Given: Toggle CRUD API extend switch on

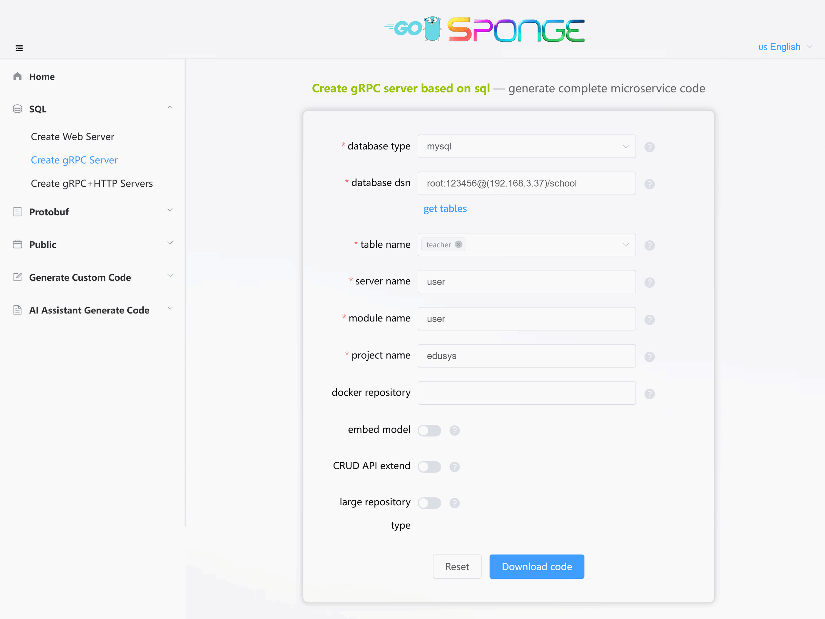Looking at the screenshot, I should point(429,467).
